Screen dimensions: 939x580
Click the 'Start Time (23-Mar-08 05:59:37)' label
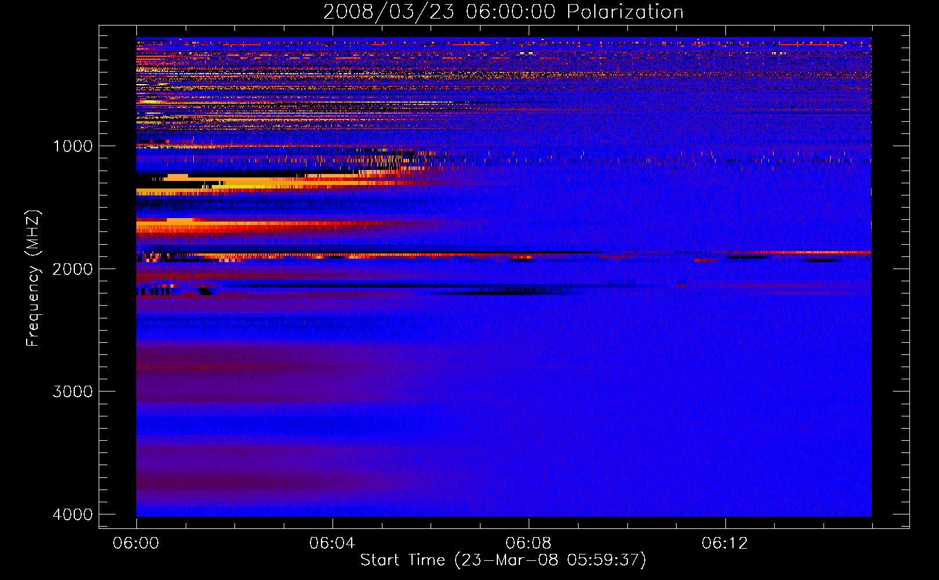pos(503,560)
